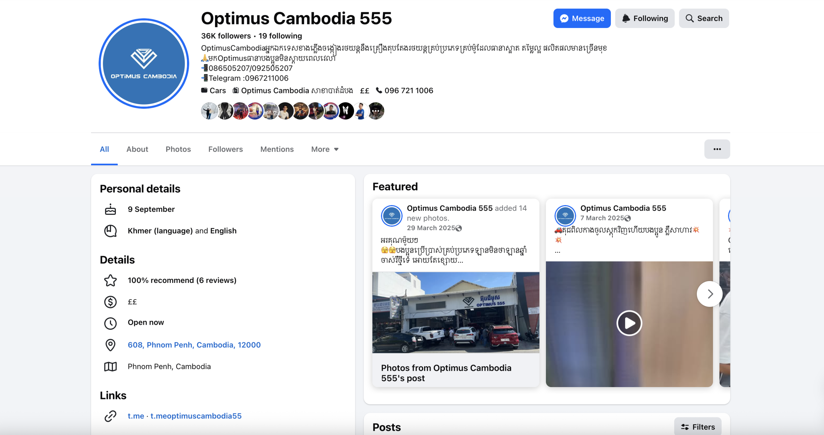The width and height of the screenshot is (824, 435).
Task: Click the Messenger icon on Message button
Action: (564, 18)
